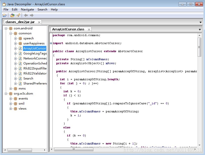
Task: Expand the speech package node
Action: (x=15, y=38)
